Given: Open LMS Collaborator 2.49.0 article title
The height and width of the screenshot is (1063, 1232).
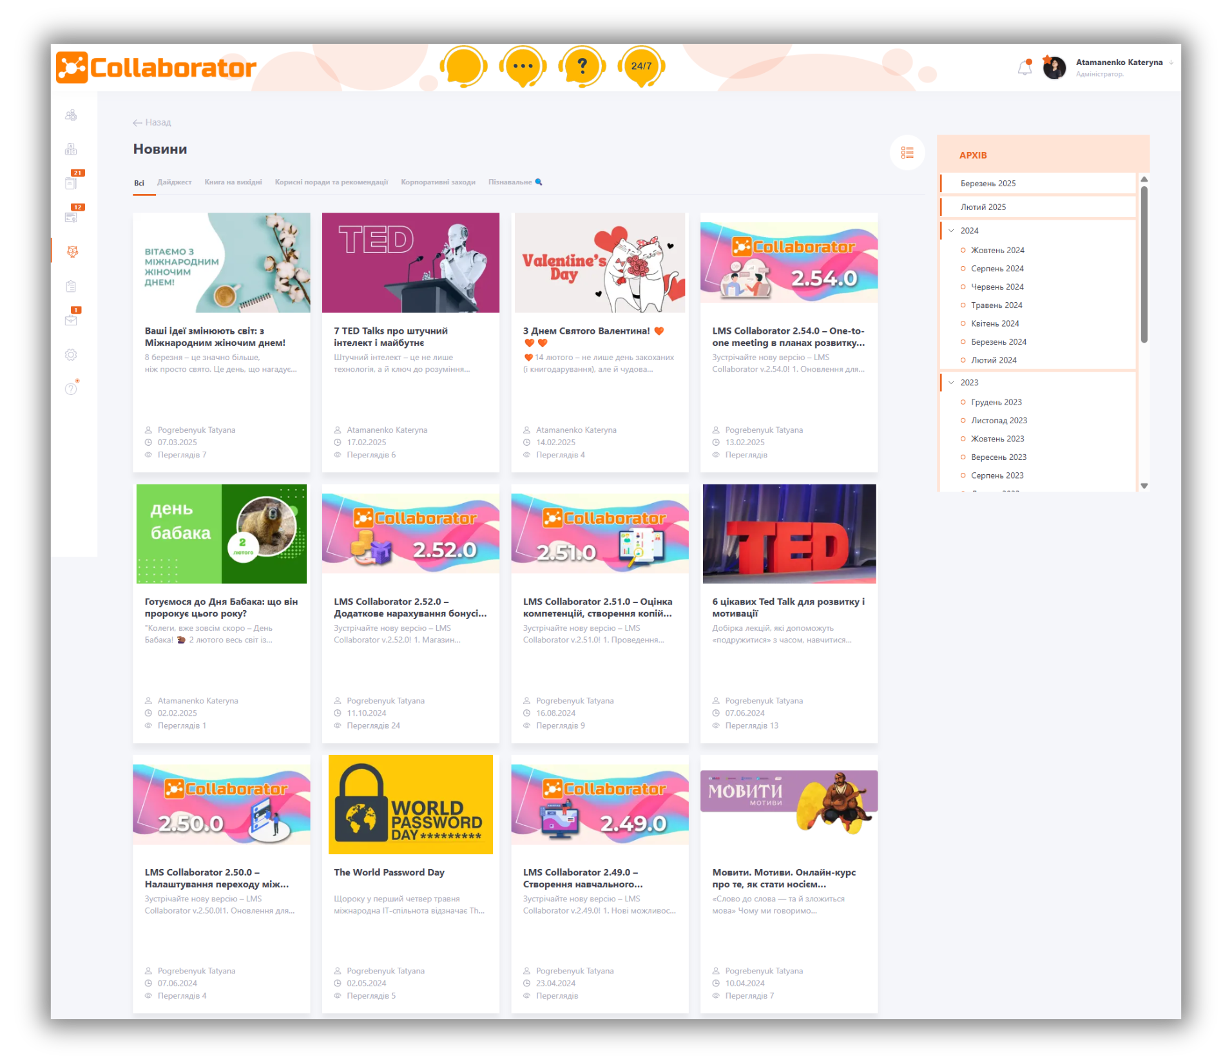Looking at the screenshot, I should click(x=582, y=878).
